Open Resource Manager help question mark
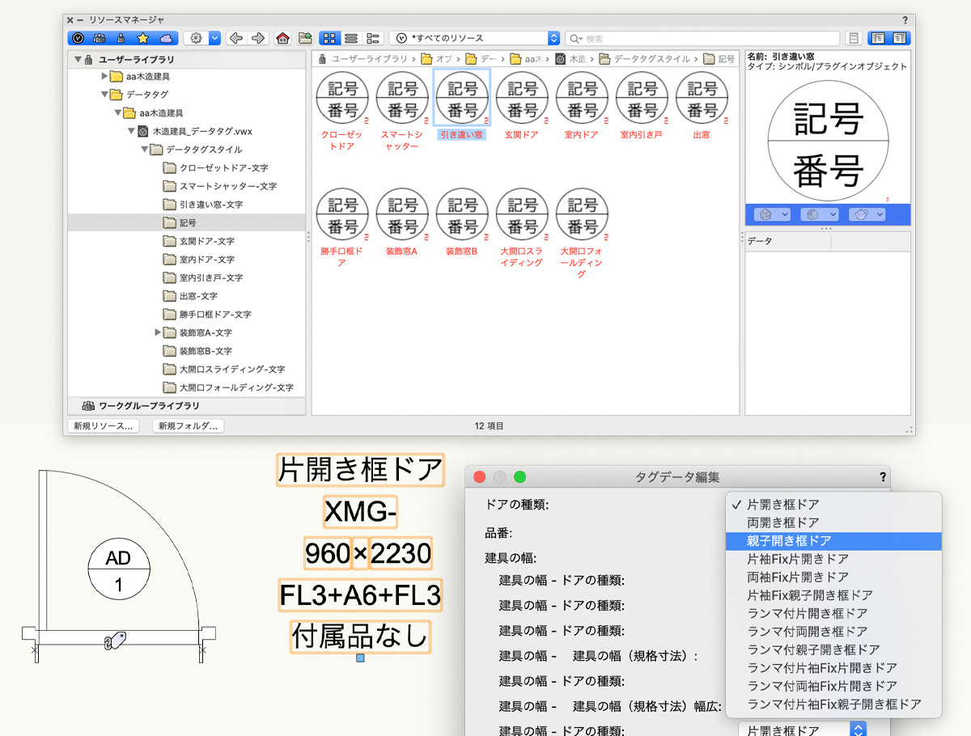This screenshot has width=971, height=736. (x=905, y=19)
